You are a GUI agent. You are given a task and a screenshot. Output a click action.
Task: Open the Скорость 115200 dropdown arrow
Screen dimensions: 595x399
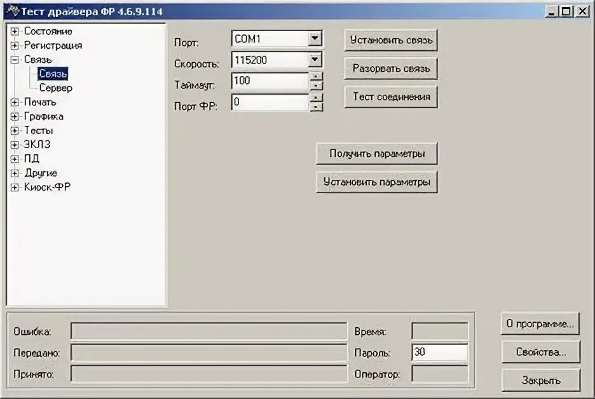315,60
